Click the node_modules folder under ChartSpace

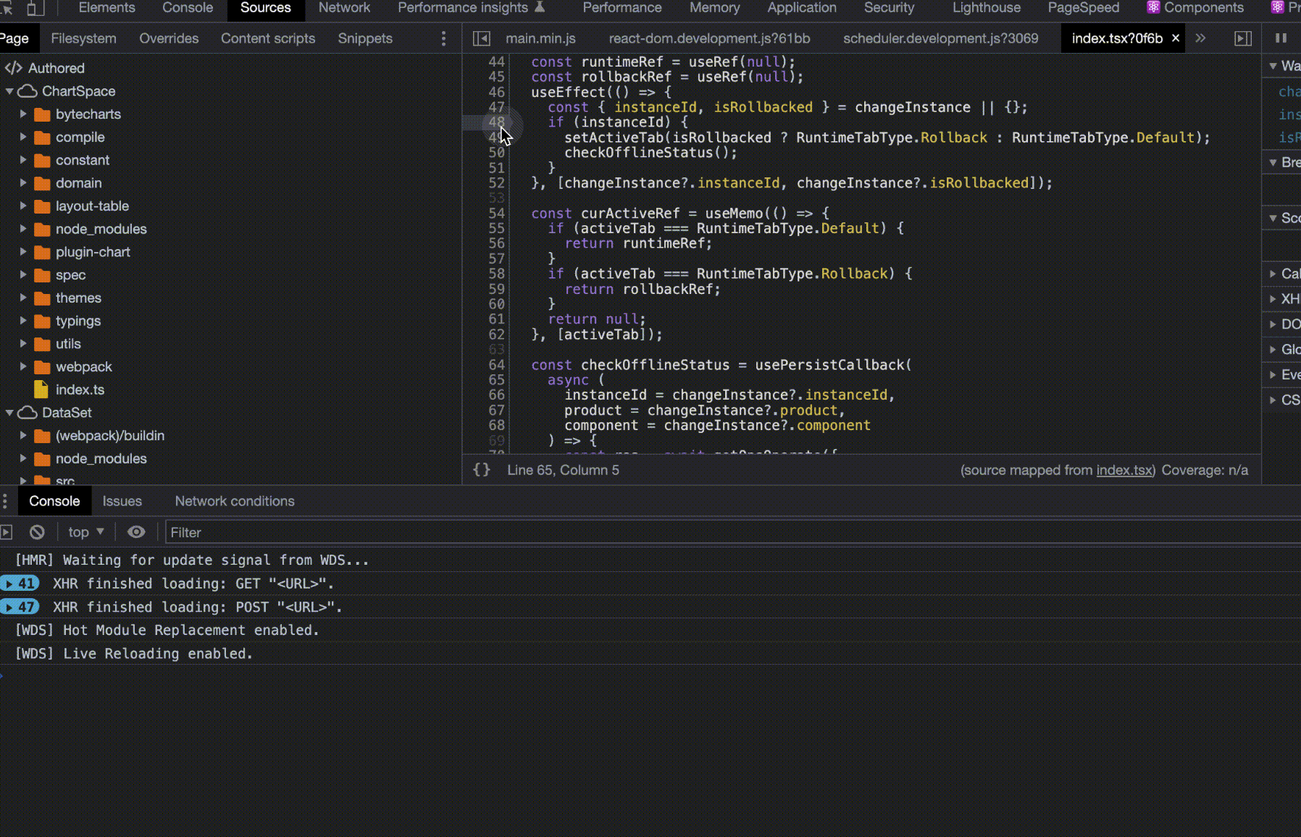(101, 230)
